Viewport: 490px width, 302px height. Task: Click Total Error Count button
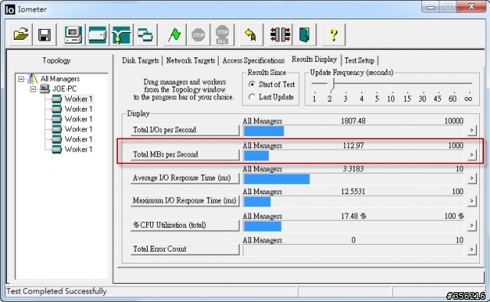click(185, 249)
